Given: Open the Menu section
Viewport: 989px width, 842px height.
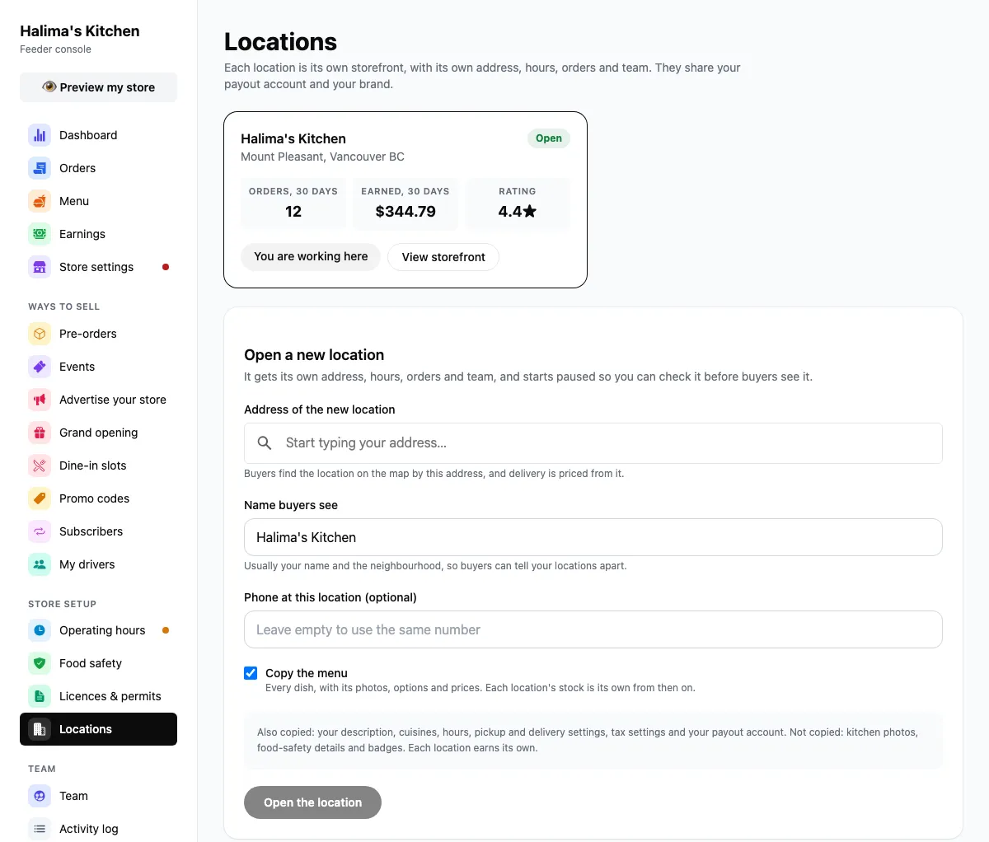Looking at the screenshot, I should click(98, 201).
